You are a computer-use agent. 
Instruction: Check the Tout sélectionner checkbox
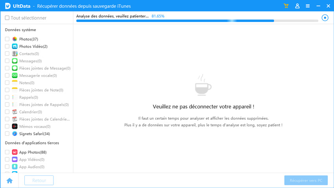[7, 18]
